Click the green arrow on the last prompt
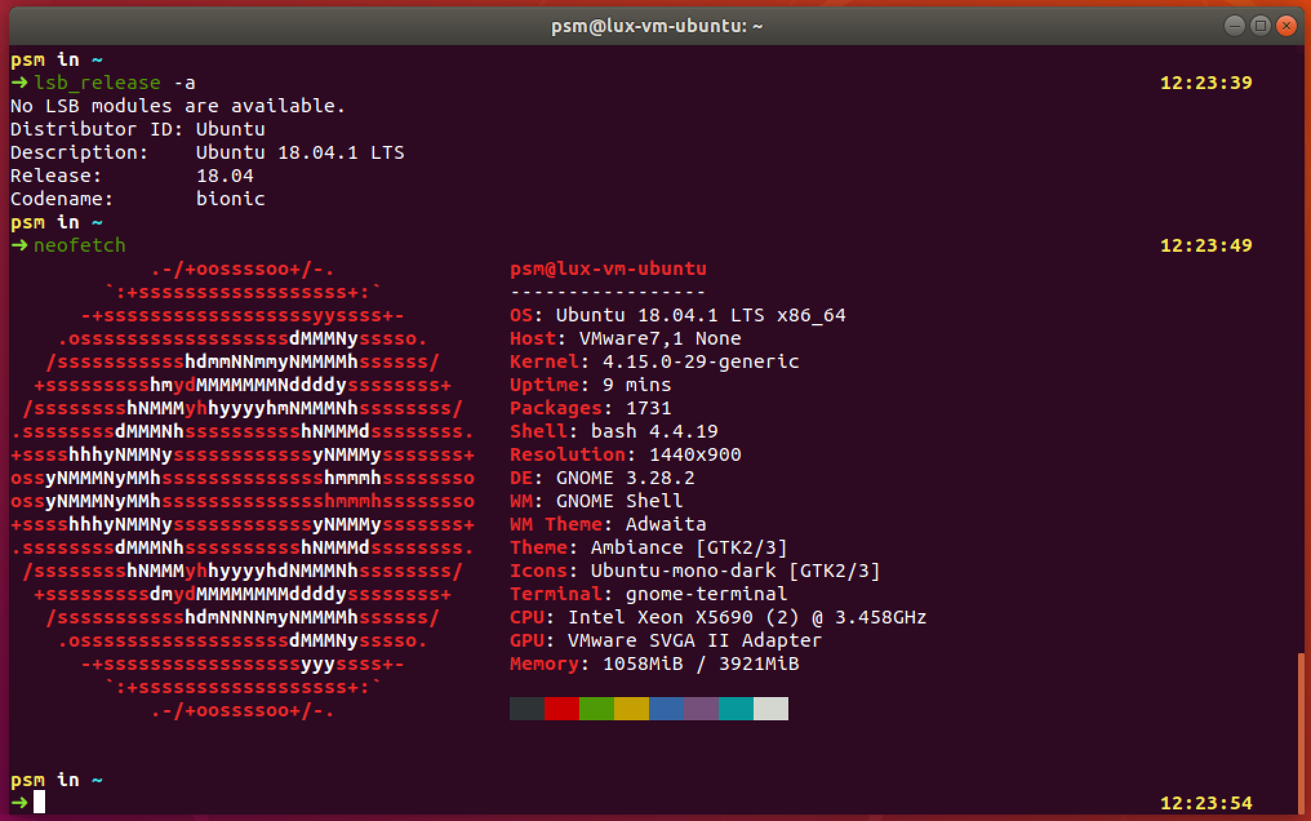Screen dimensions: 1311x821 19,802
